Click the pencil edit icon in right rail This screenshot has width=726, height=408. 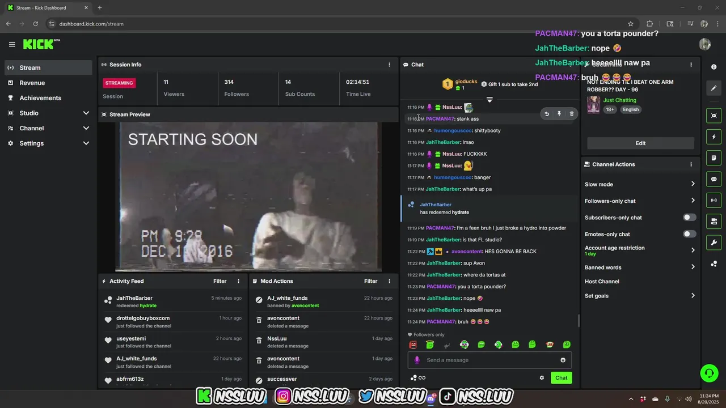click(x=714, y=88)
